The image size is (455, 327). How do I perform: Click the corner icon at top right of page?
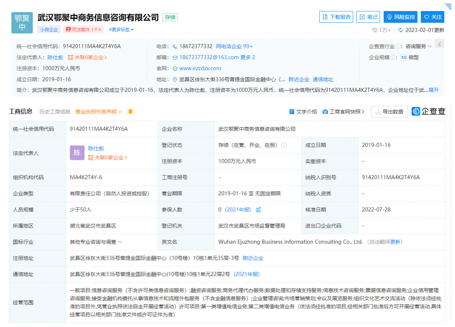pos(448,6)
